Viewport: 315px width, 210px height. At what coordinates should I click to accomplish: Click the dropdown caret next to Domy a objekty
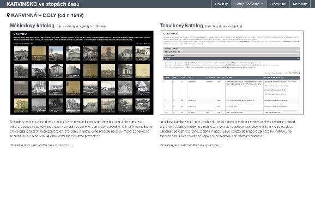pos(262,4)
